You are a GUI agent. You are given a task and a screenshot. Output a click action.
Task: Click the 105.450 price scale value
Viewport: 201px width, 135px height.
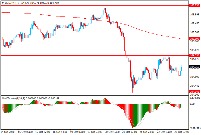tap(194, 23)
